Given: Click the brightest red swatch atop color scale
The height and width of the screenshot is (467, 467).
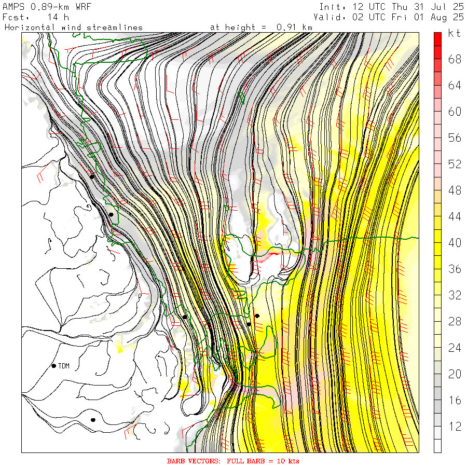Looking at the screenshot, I should pos(437,39).
